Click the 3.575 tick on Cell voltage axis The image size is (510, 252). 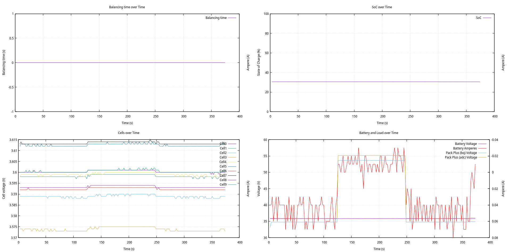pos(13,227)
